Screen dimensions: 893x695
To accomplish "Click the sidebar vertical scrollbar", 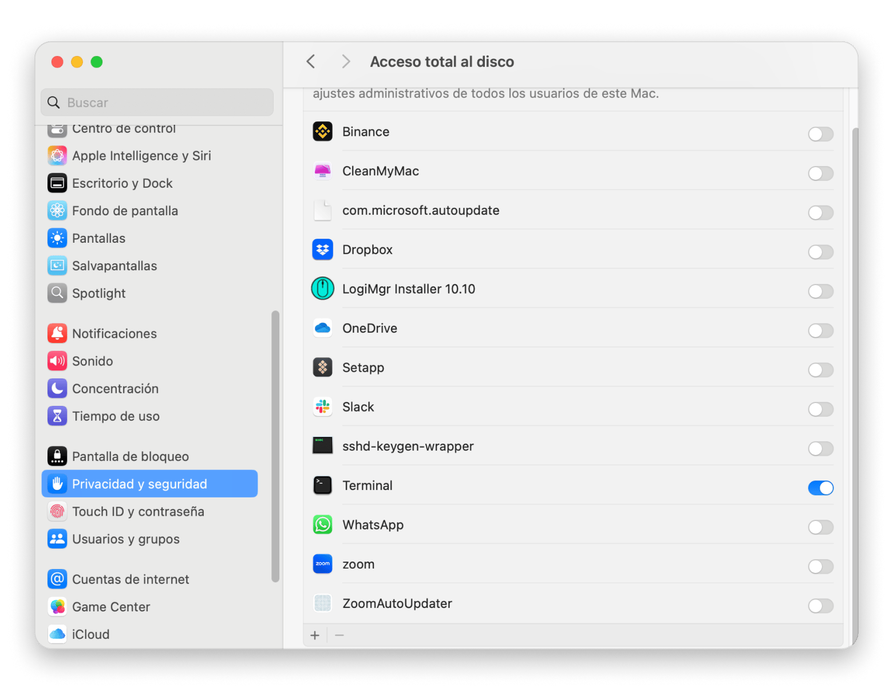I will click(275, 447).
